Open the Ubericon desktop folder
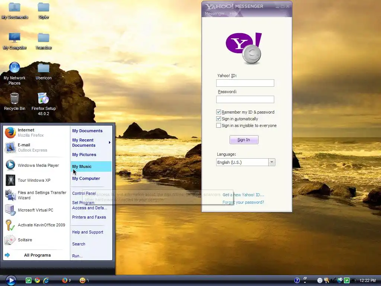The width and height of the screenshot is (381, 286). [x=44, y=71]
